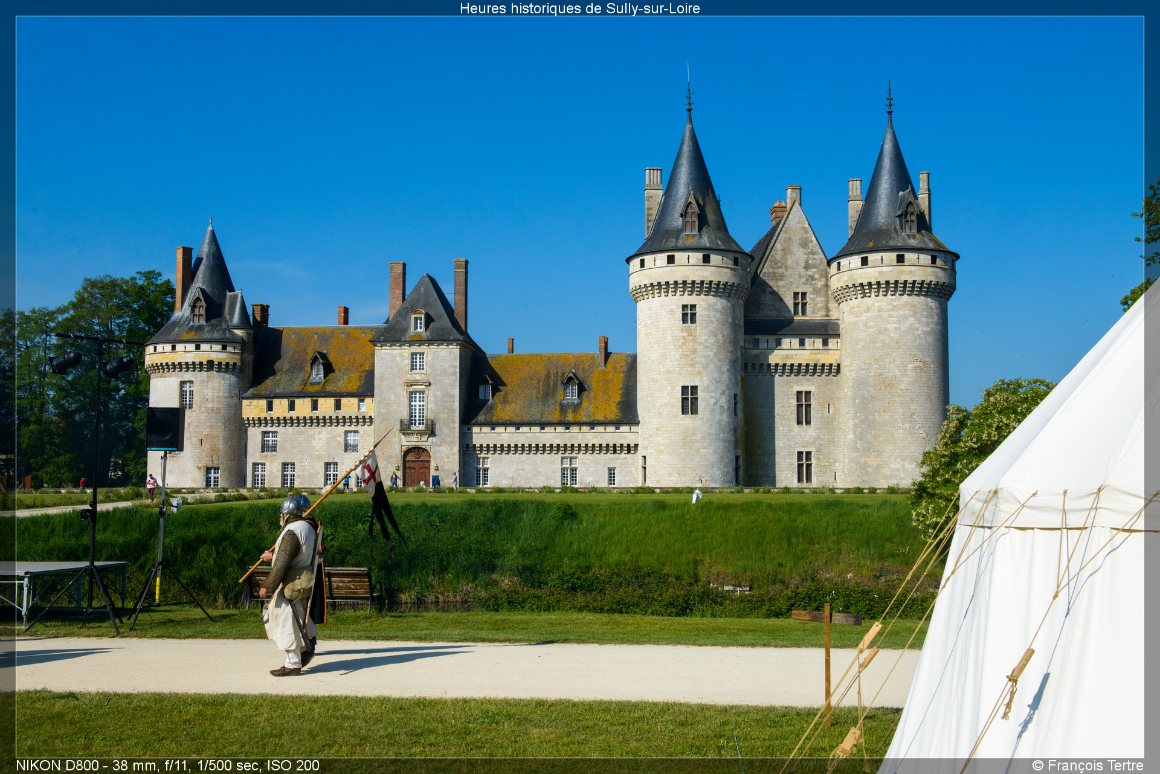Click the castle photo in the viewer

579,387
